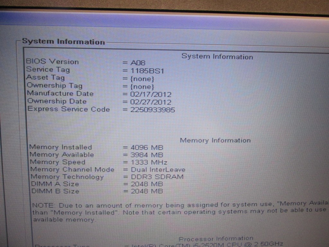Click the service tag value "1185BS1"
The height and width of the screenshot is (247, 329).
pyautogui.click(x=147, y=71)
